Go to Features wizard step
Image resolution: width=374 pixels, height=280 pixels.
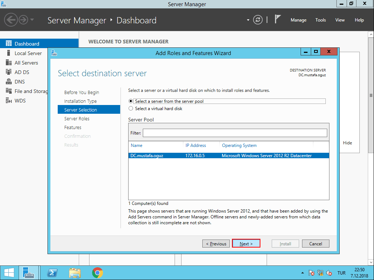coord(73,127)
